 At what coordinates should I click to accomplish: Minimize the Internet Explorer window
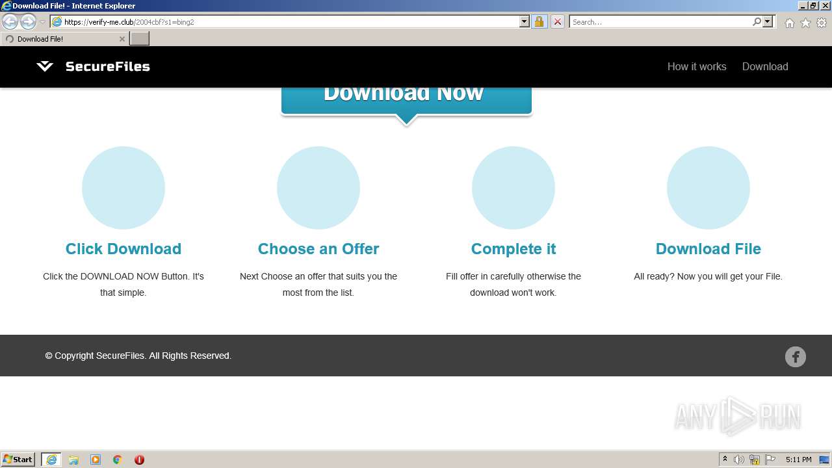click(x=803, y=6)
